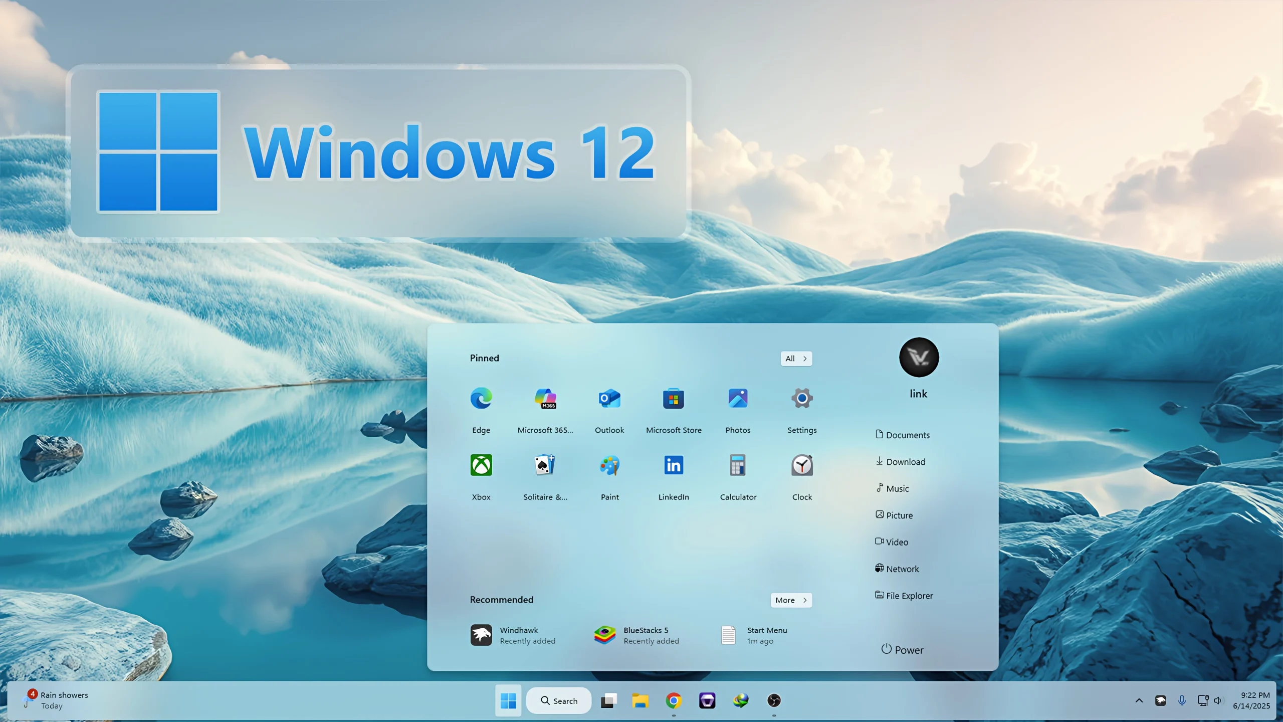Open Outlook from the Start menu
The width and height of the screenshot is (1283, 722).
[609, 409]
